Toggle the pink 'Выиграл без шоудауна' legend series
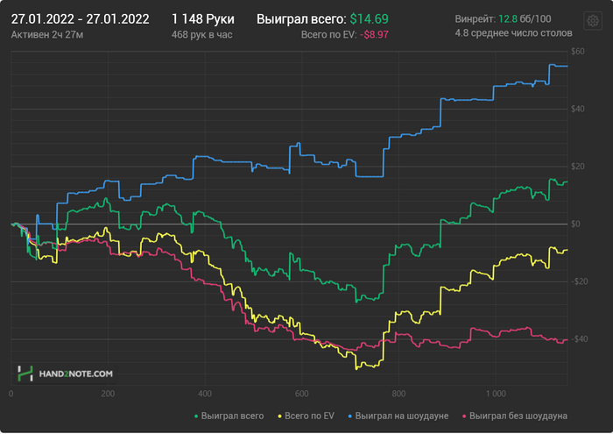 tap(515, 416)
